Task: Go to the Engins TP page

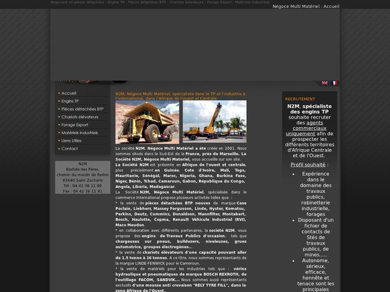Action: point(70,102)
